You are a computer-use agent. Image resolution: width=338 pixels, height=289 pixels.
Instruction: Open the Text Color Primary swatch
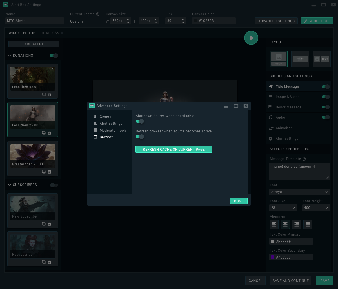coord(272,241)
